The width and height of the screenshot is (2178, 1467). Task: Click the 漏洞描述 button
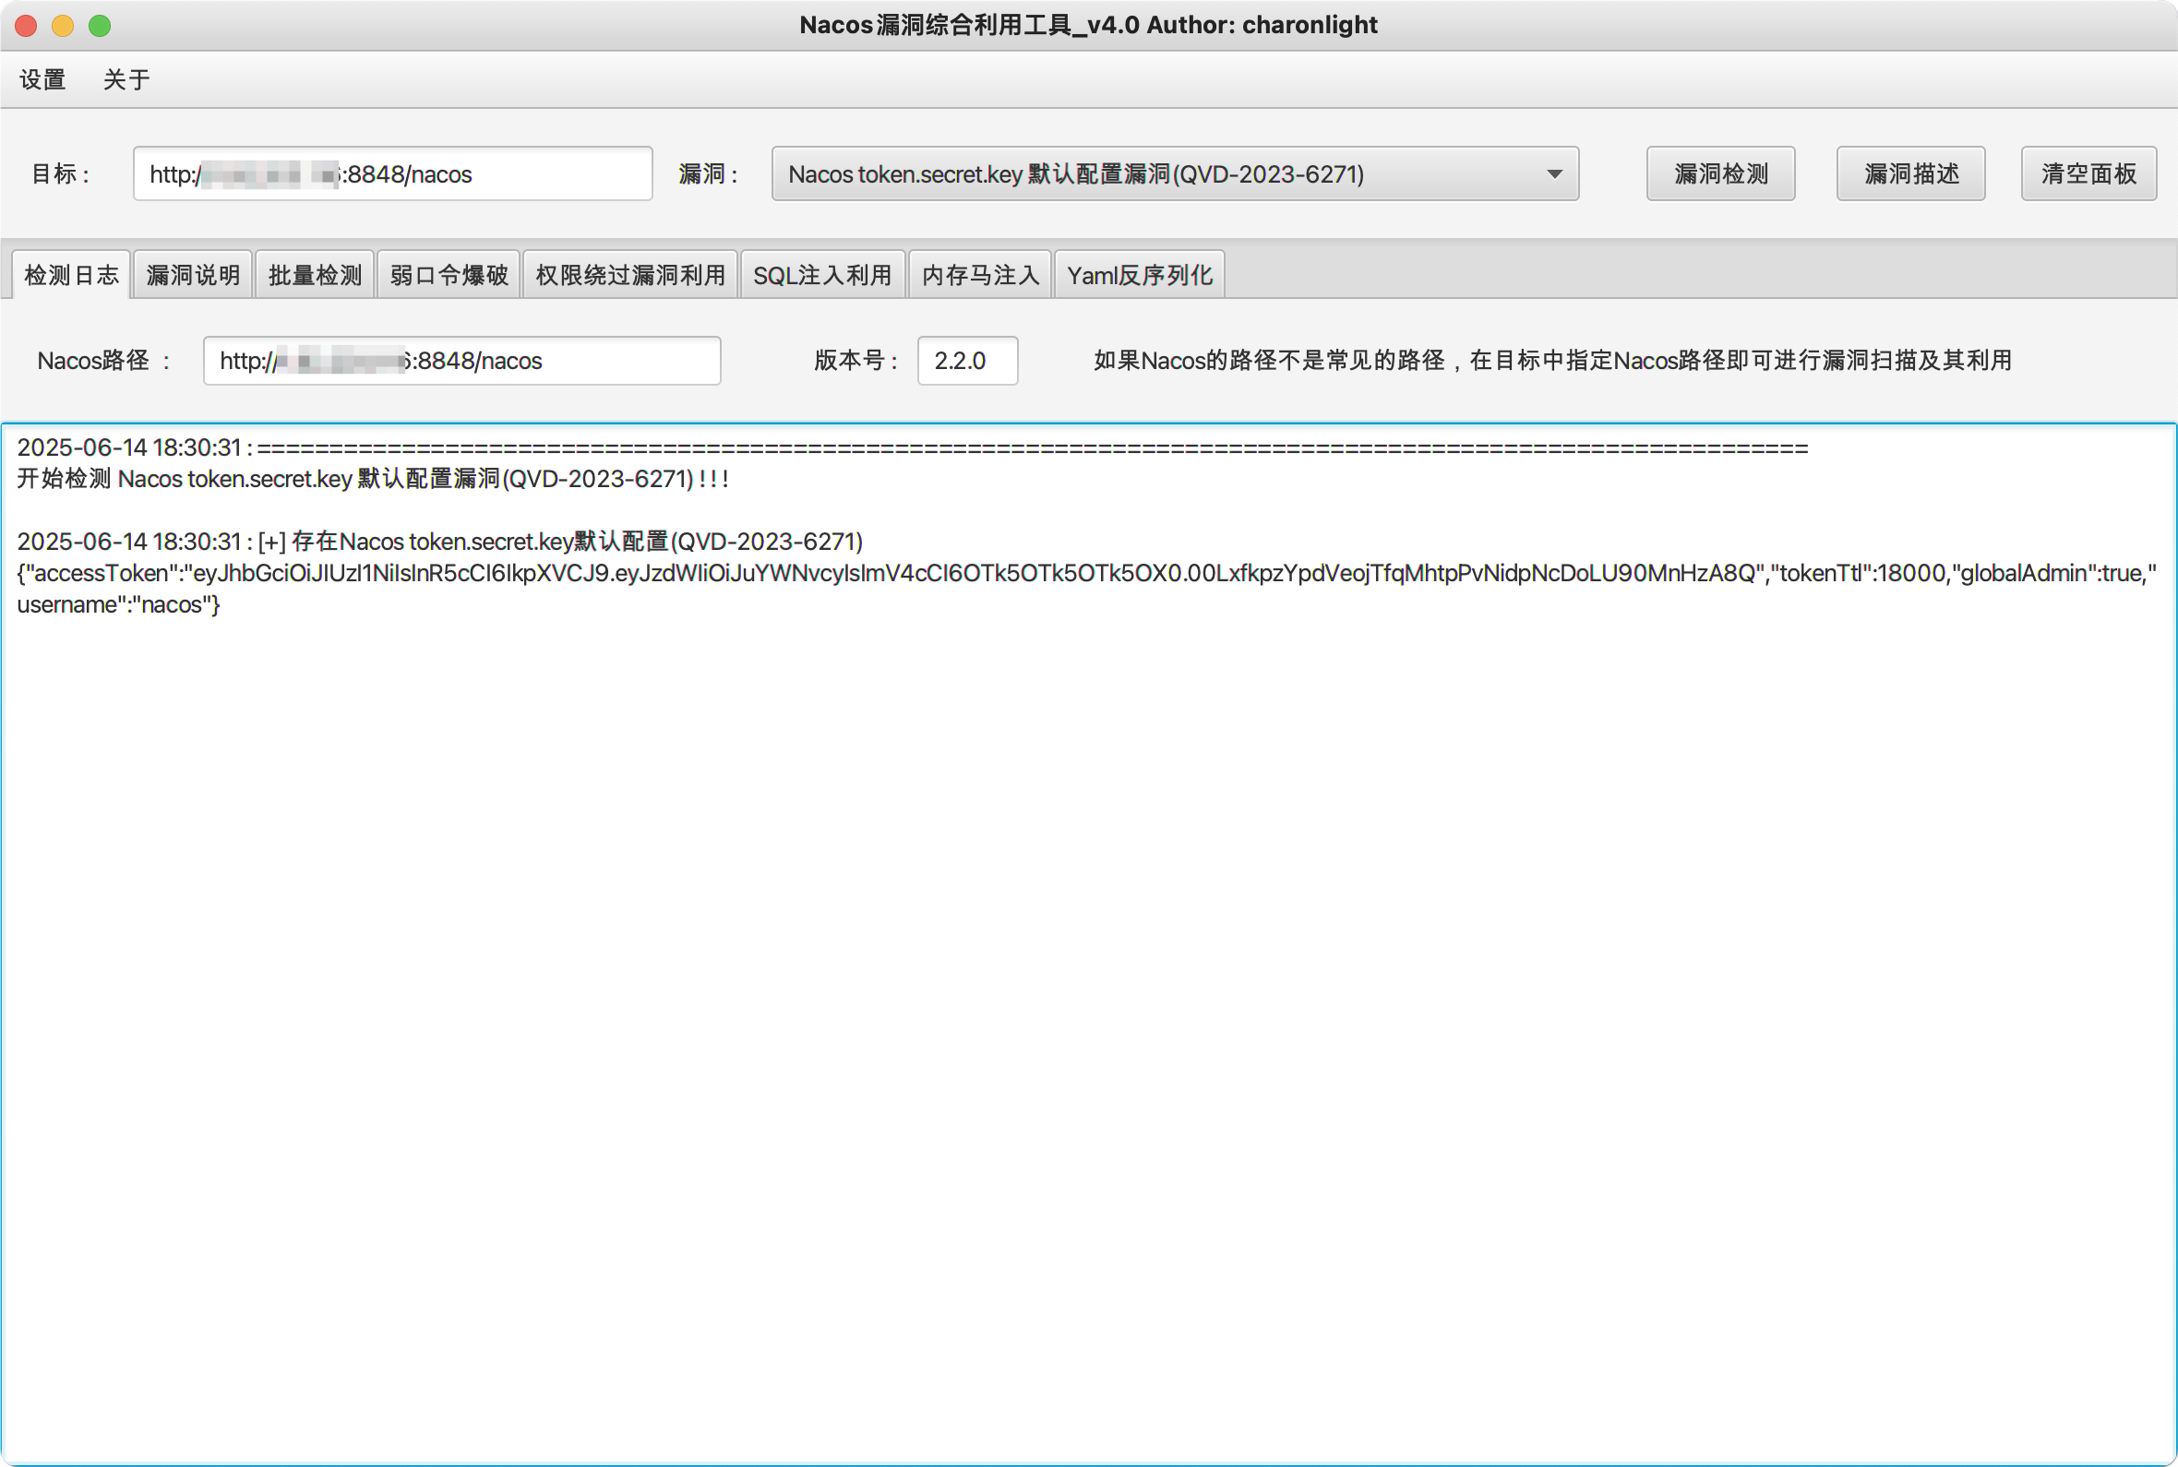1909,174
